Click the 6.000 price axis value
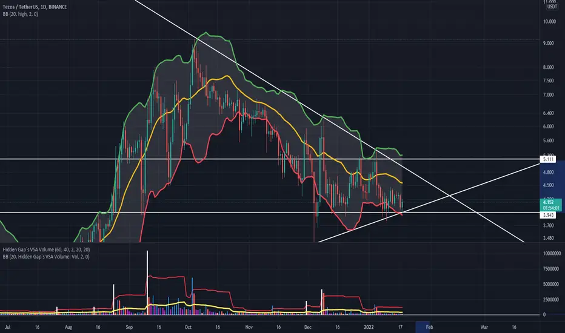 coord(549,127)
